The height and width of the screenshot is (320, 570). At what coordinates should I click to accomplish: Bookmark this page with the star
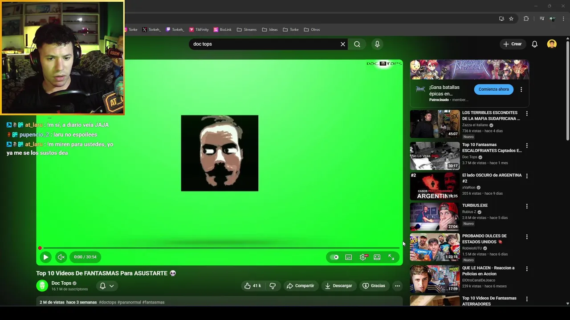point(511,19)
